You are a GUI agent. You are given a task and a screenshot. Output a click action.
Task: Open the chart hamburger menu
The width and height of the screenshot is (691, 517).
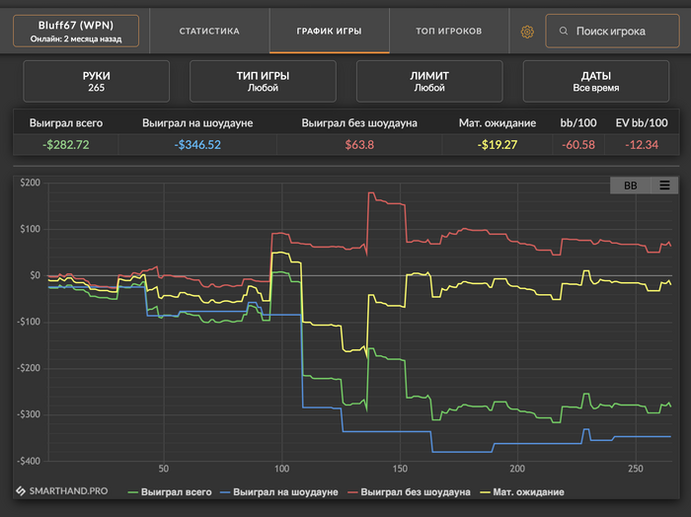(x=664, y=185)
